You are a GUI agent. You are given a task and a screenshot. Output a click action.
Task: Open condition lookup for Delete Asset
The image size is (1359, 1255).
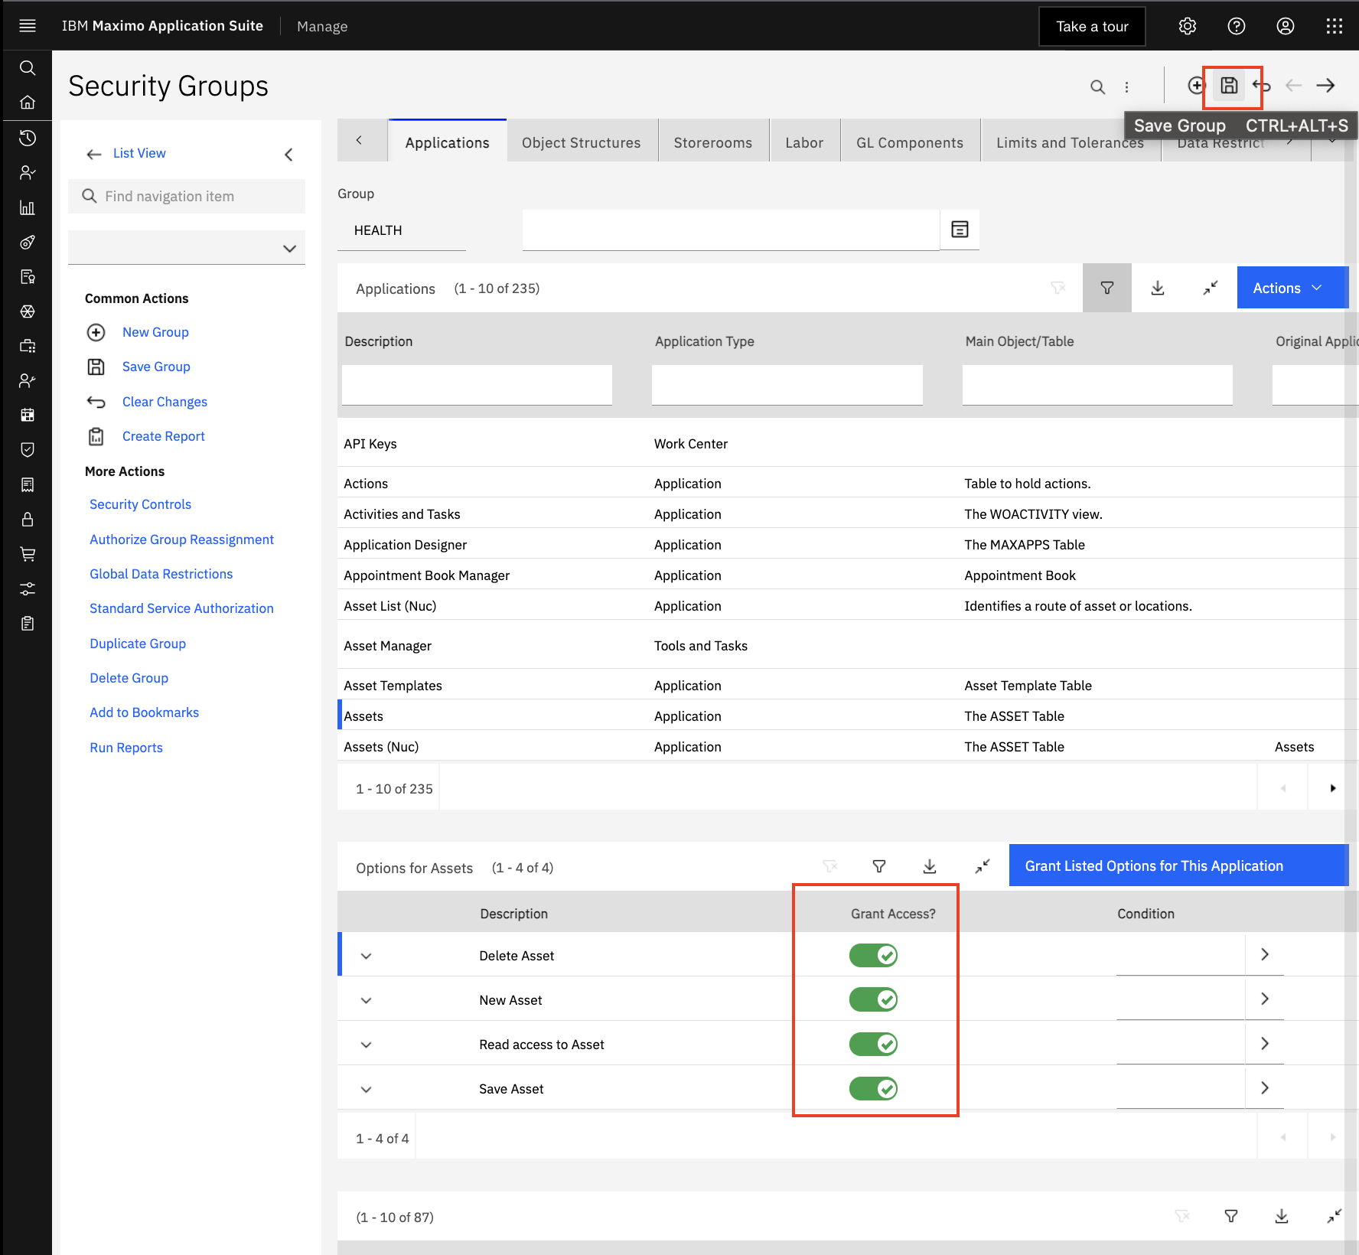coord(1265,954)
